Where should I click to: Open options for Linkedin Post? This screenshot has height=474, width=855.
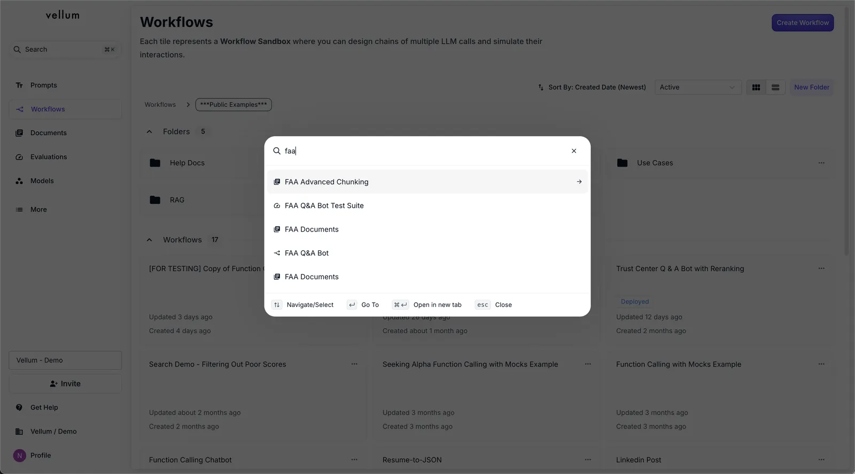coord(821,460)
